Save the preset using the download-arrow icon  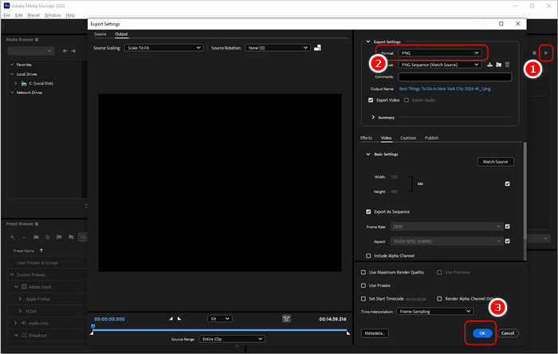point(489,65)
